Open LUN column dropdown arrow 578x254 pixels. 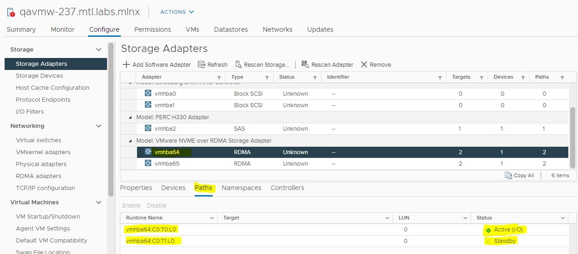pyautogui.click(x=465, y=218)
